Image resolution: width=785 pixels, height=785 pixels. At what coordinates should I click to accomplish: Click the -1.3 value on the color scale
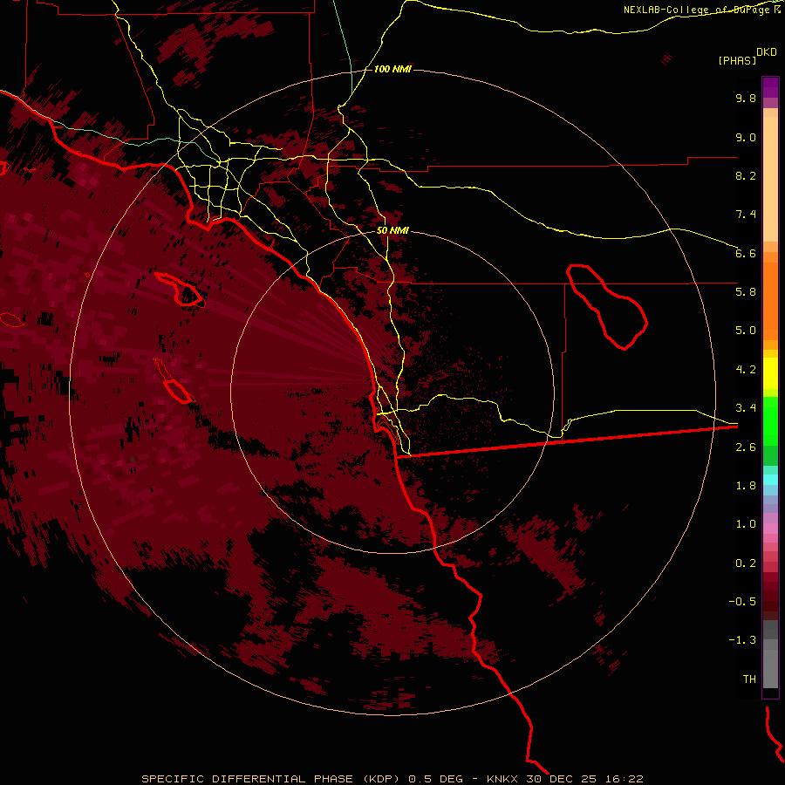[x=742, y=640]
